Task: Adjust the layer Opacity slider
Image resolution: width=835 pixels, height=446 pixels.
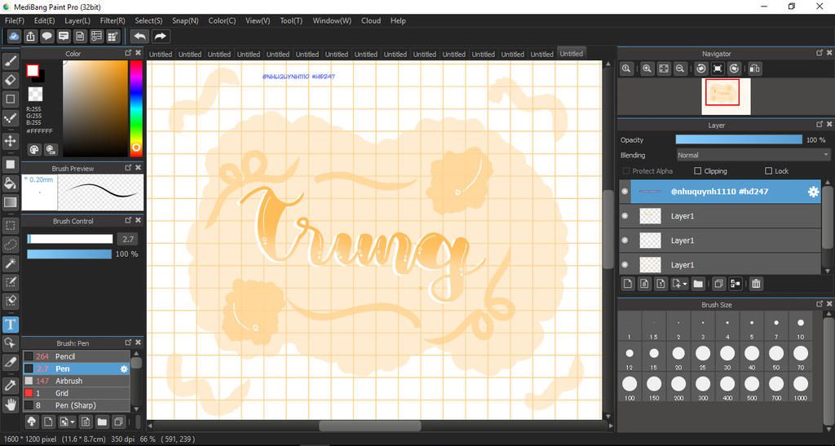Action: pyautogui.click(x=739, y=140)
